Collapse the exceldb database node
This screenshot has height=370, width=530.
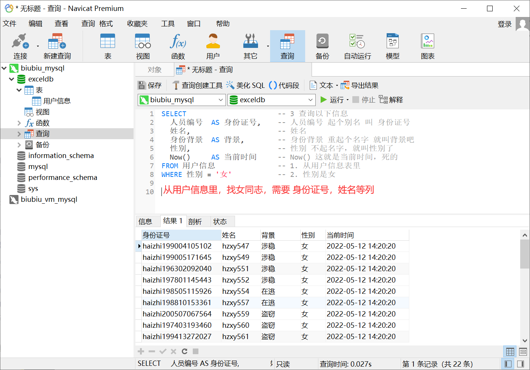tap(12, 79)
